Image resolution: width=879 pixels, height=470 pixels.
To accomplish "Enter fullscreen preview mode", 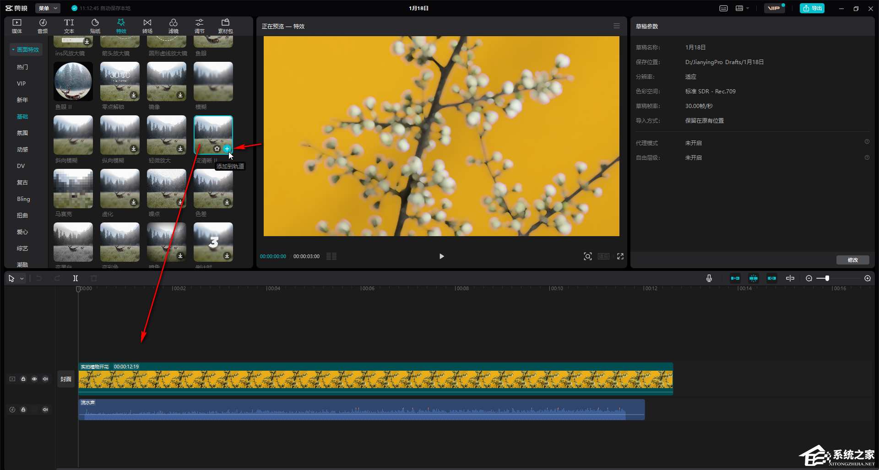I will point(620,256).
